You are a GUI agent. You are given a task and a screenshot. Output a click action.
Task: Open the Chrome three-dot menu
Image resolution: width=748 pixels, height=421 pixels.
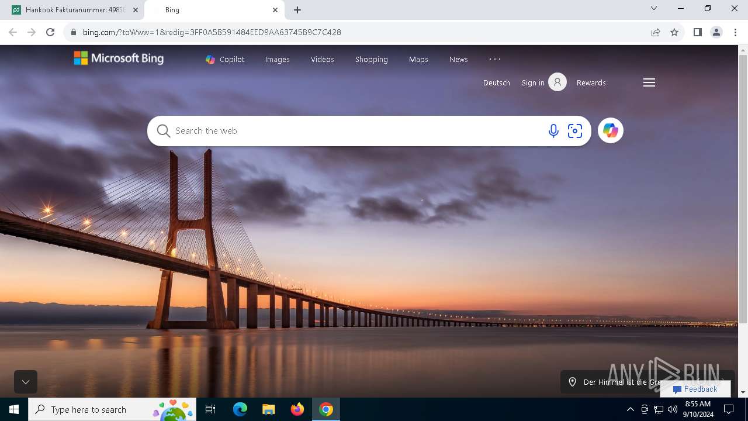point(735,32)
